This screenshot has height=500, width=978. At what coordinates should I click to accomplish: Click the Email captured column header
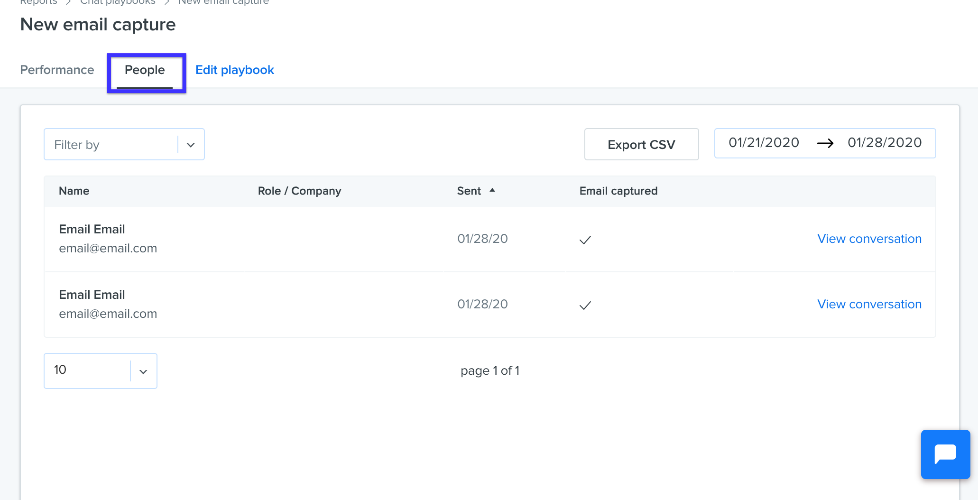[618, 191]
